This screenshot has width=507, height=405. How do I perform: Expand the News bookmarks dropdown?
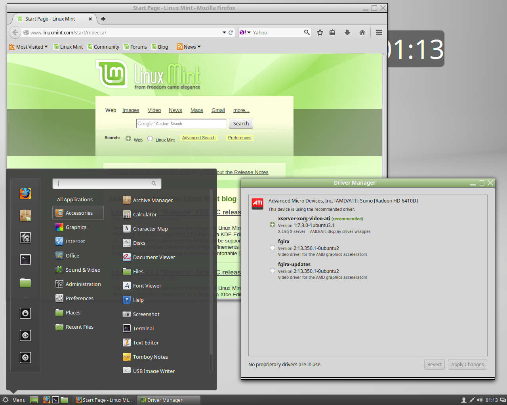(189, 47)
